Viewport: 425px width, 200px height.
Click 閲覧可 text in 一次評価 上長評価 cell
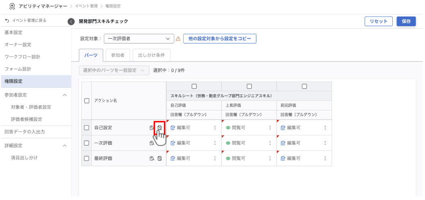239,143
